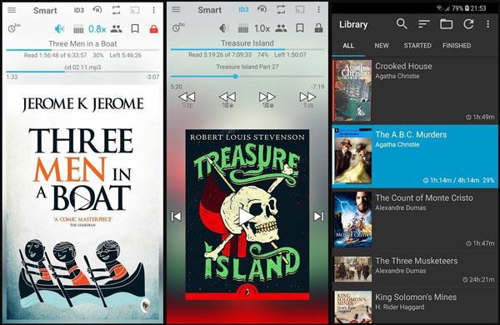Switch to the STARTED tab

417,46
